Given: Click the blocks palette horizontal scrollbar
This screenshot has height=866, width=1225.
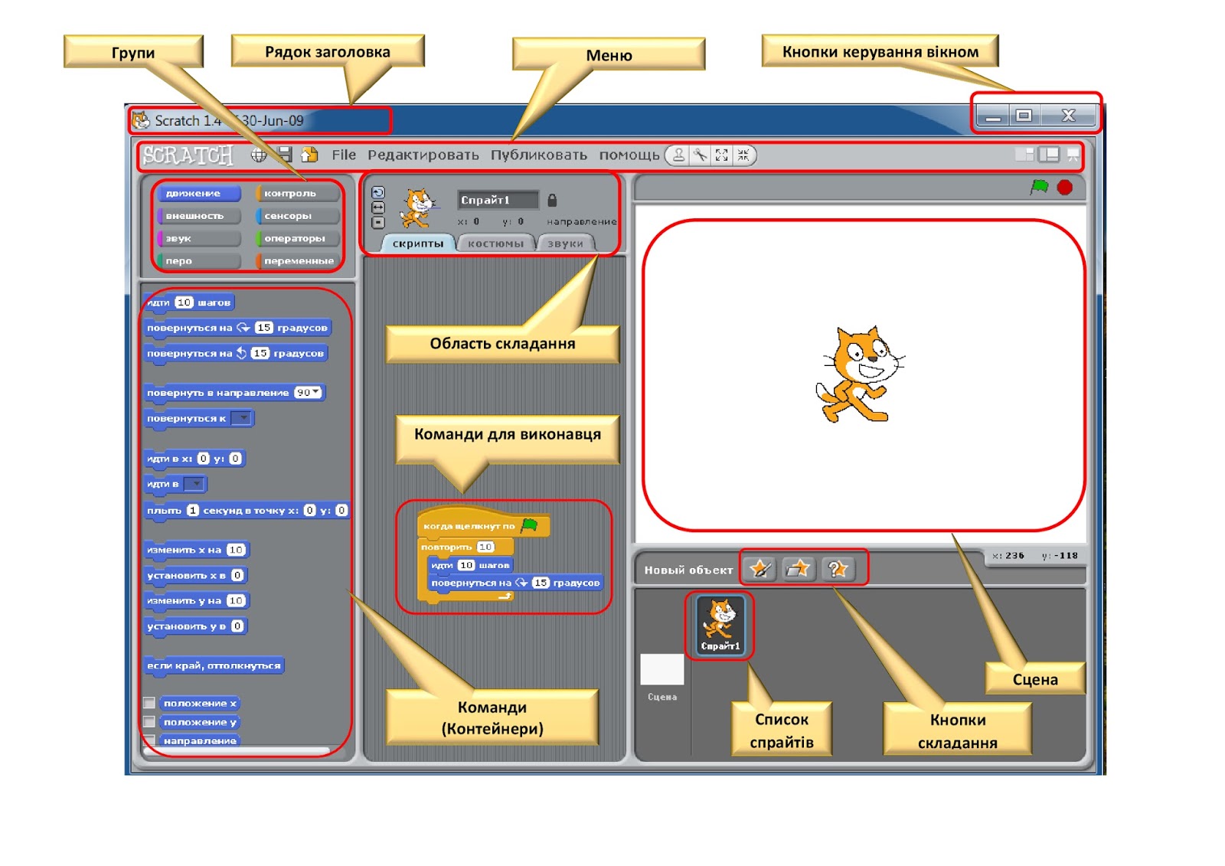Looking at the screenshot, I should pos(237,751).
